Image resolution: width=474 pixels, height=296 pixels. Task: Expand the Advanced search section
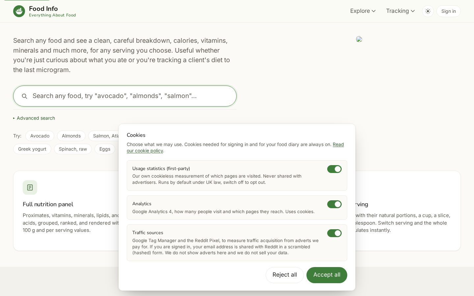[x=34, y=118]
